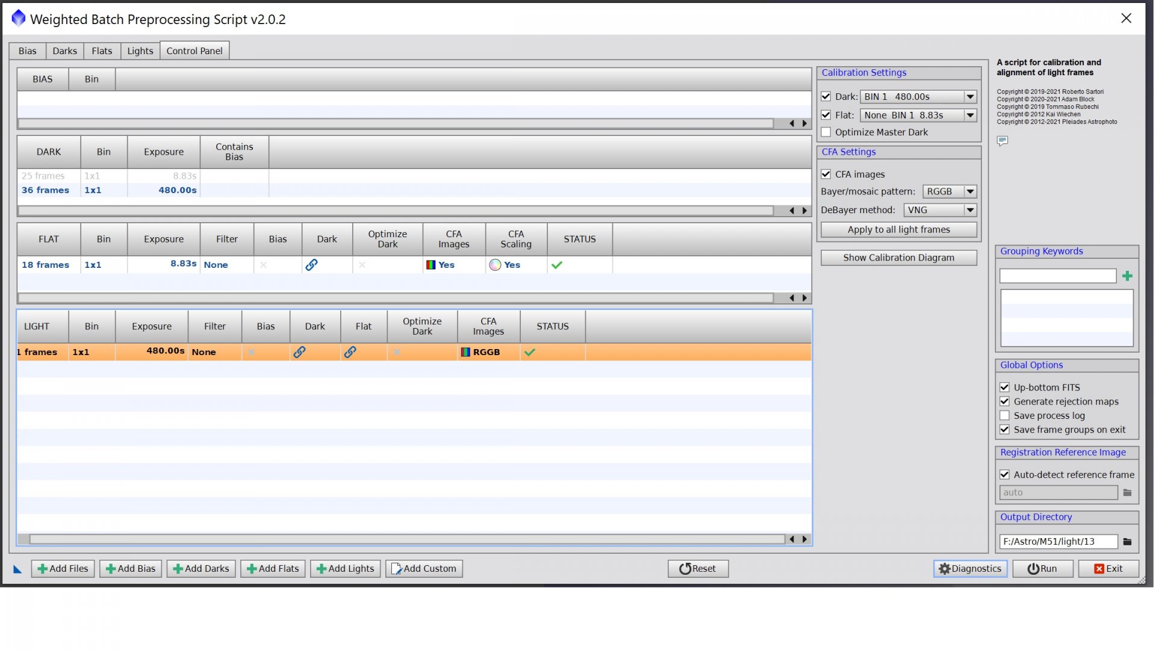Click the Dark link icon in Flat row

click(311, 265)
